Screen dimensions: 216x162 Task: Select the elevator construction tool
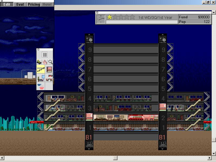point(49,69)
